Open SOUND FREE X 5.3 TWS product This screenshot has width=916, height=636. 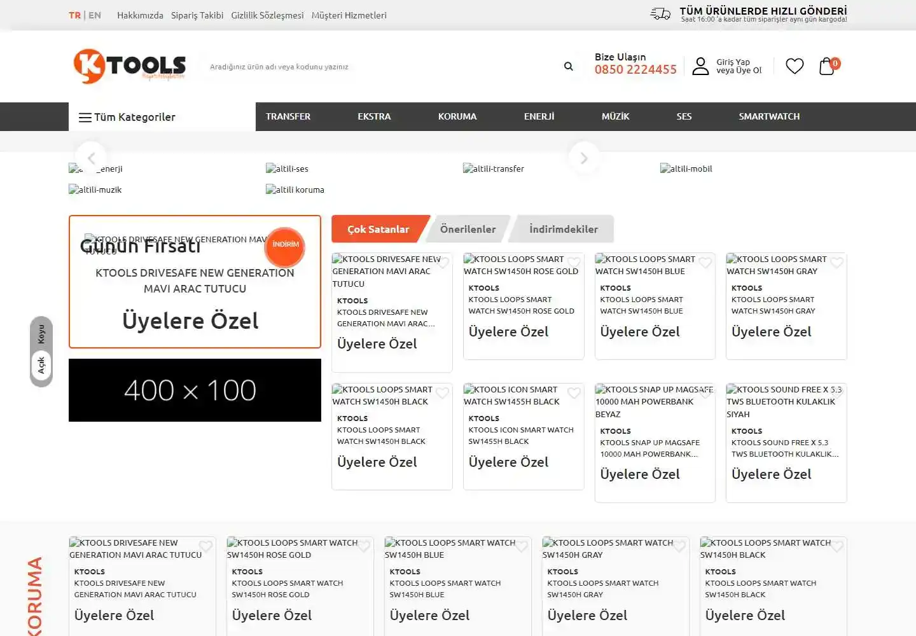[785, 448]
